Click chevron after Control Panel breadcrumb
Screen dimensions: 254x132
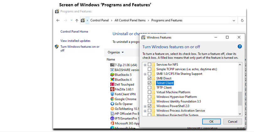coord(111,20)
